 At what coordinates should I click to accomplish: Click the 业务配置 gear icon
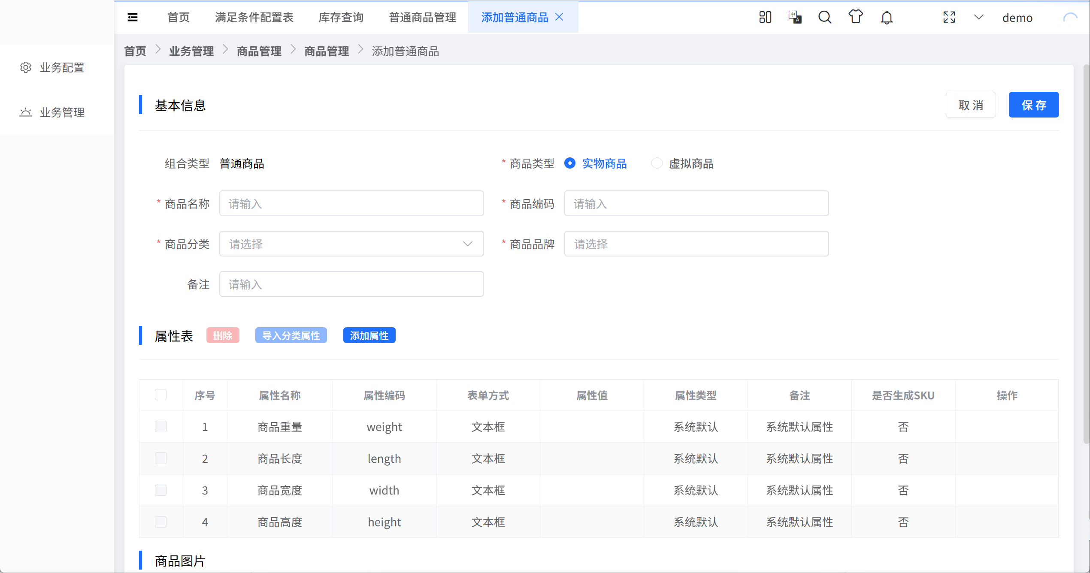(26, 67)
